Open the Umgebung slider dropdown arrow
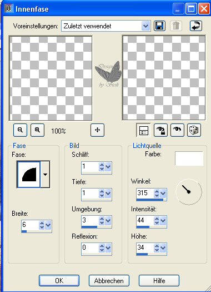This screenshot has width=211, height=292. point(108,221)
